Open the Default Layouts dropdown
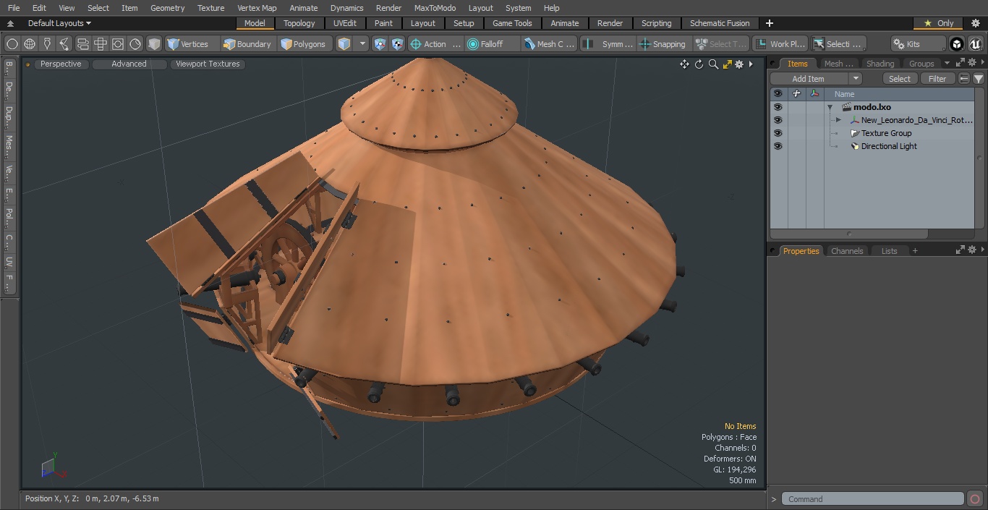The height and width of the screenshot is (510, 988). (x=59, y=23)
